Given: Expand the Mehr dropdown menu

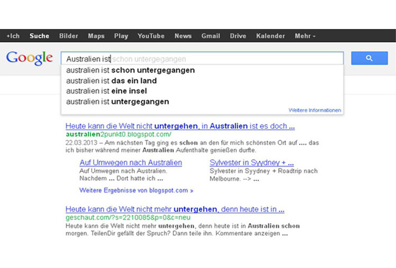Looking at the screenshot, I should point(305,36).
